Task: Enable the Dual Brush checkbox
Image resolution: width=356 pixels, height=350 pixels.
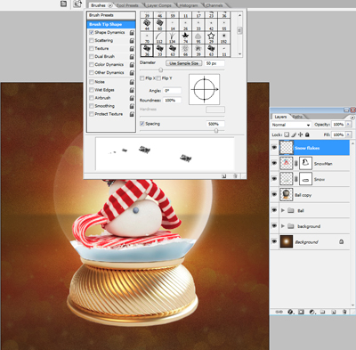Action: coord(92,56)
